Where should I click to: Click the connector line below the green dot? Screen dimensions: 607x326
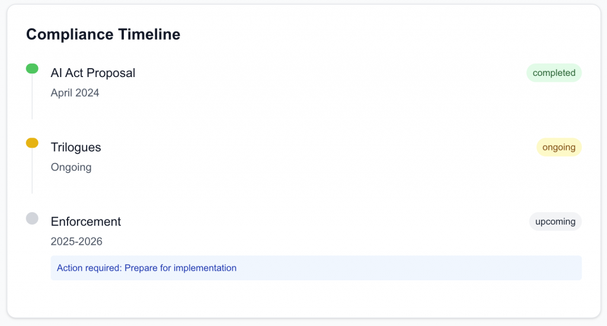(x=32, y=98)
